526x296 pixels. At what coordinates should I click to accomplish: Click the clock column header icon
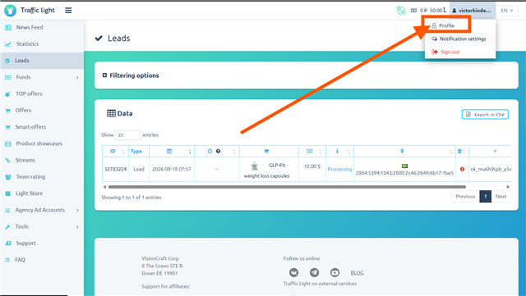210,151
